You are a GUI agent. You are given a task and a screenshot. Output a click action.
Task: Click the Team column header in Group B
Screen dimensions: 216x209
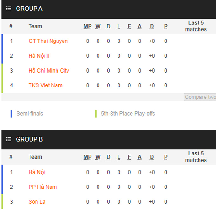[x=35, y=157]
